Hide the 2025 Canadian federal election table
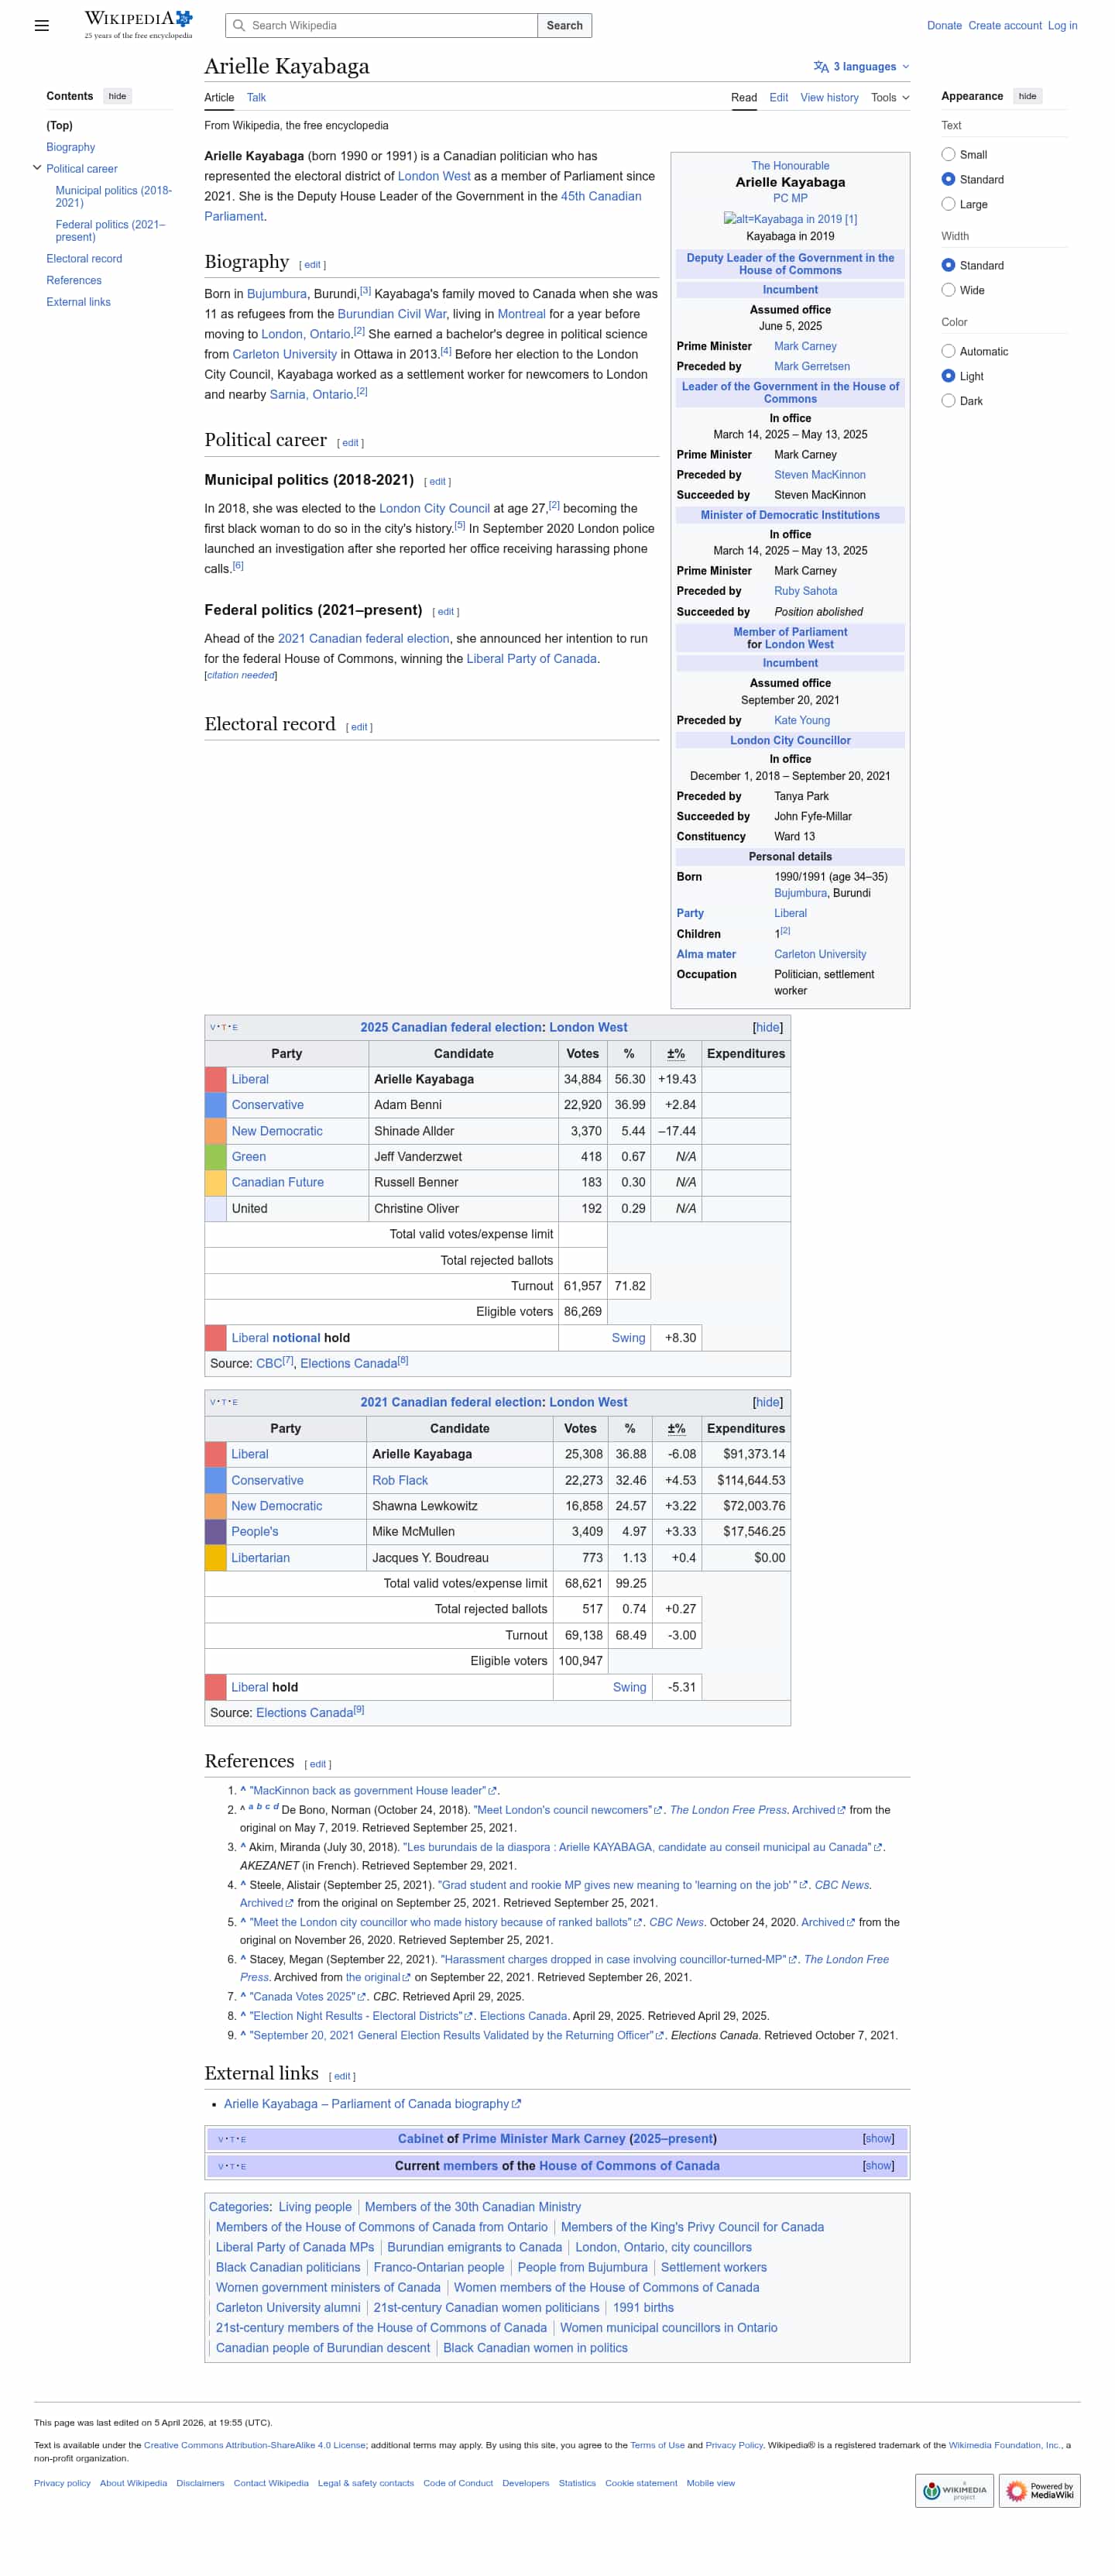The width and height of the screenshot is (1115, 2576). 767,1028
